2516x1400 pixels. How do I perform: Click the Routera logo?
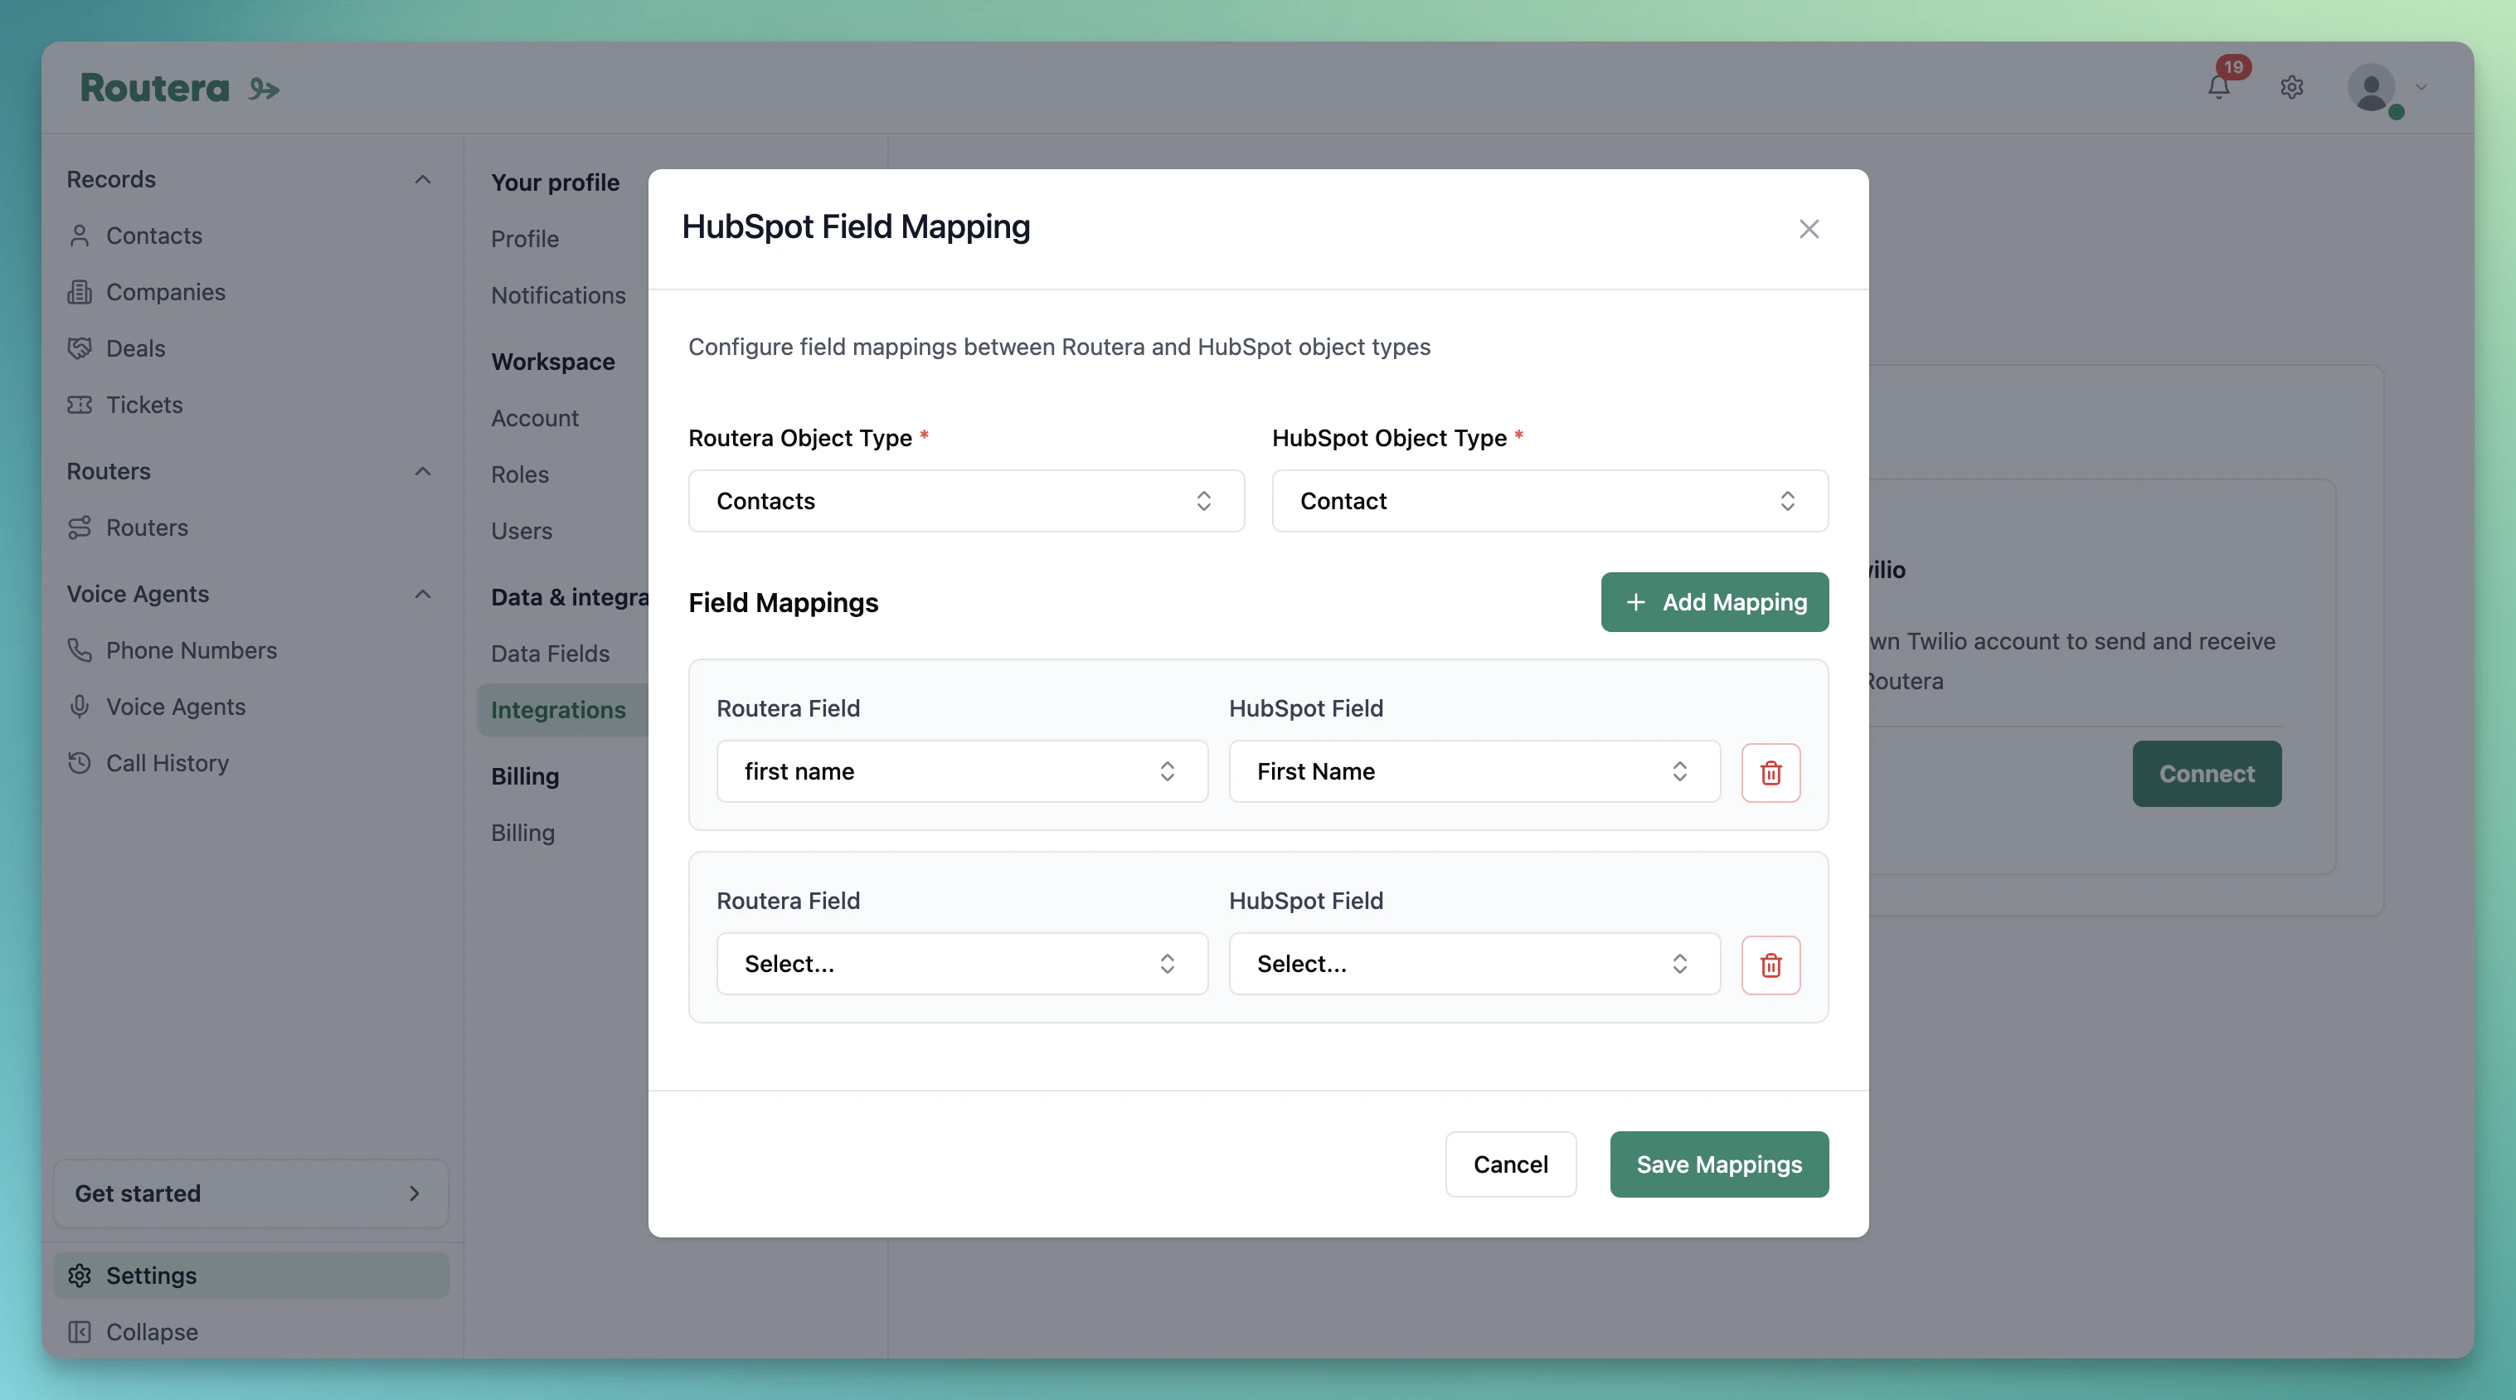coord(180,88)
